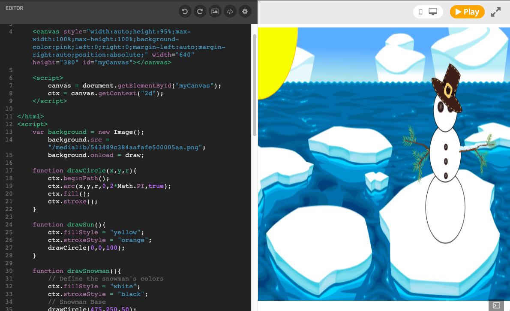Open the console icon below canvas
510x311 pixels.
(496, 305)
